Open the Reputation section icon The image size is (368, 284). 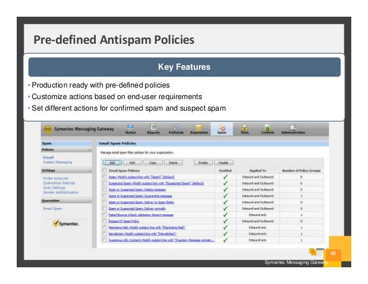199,128
